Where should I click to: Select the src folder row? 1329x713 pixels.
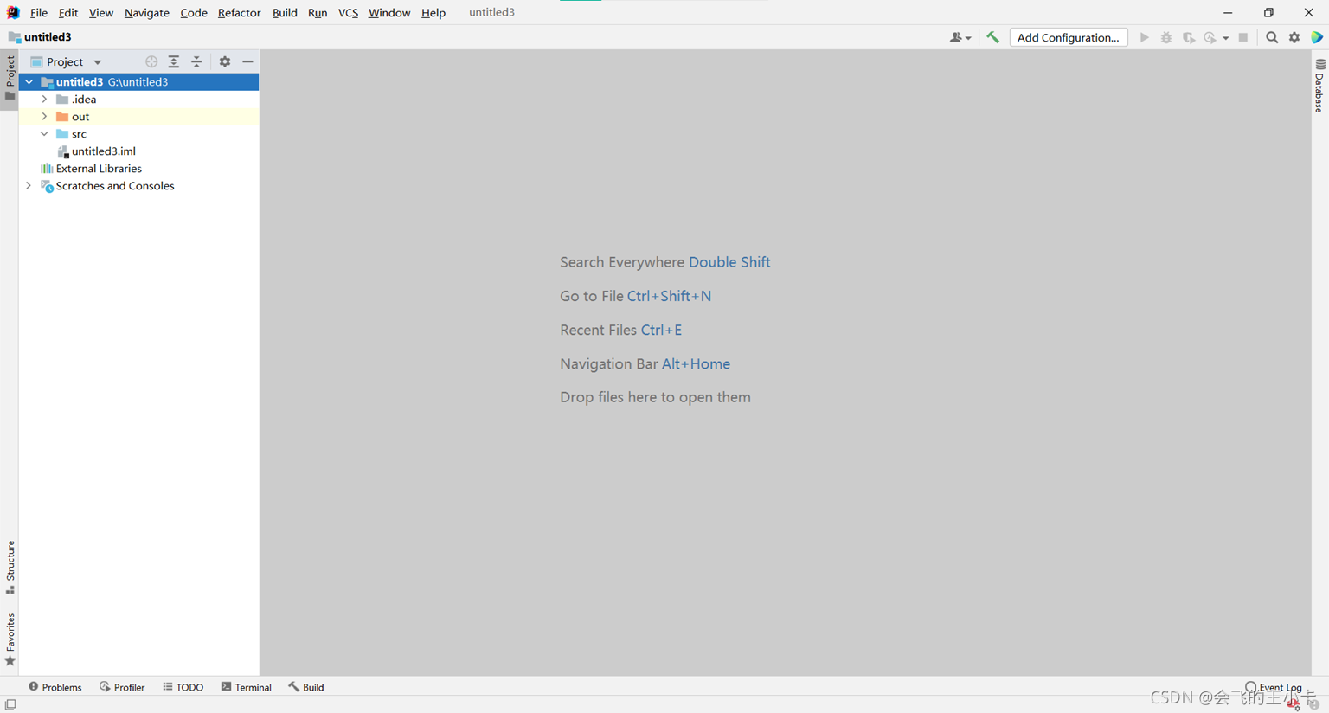click(138, 134)
